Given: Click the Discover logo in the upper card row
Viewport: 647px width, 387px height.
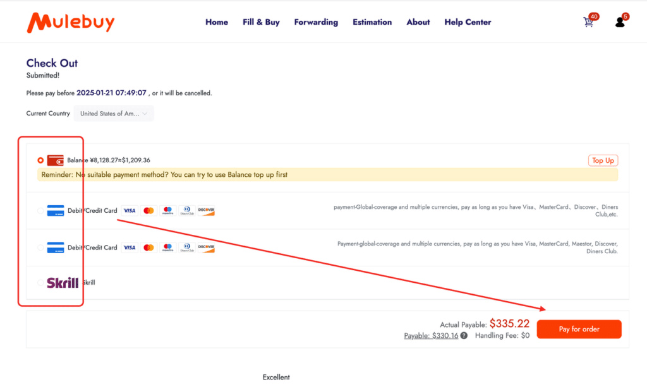Looking at the screenshot, I should 207,211.
